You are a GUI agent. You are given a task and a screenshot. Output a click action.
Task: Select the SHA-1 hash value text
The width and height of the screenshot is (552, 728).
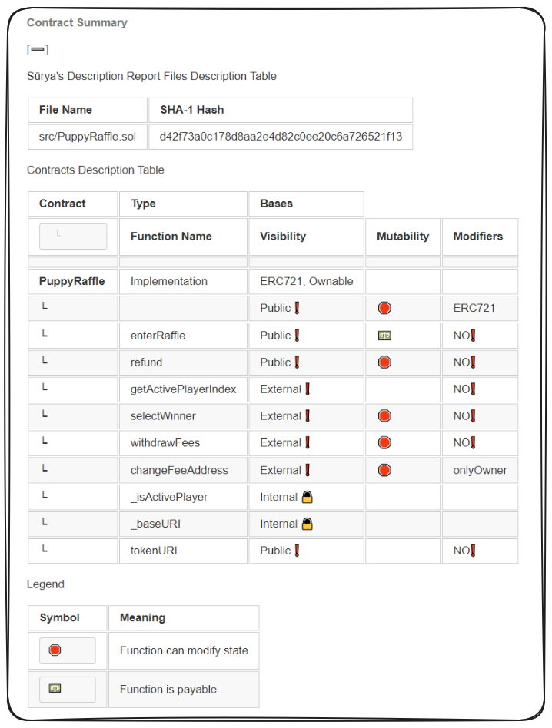[281, 137]
